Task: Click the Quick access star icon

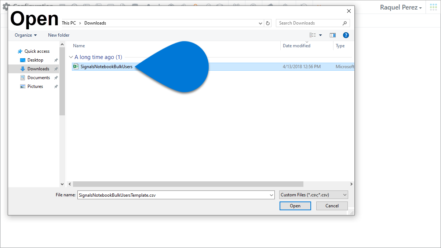Action: coord(20,51)
